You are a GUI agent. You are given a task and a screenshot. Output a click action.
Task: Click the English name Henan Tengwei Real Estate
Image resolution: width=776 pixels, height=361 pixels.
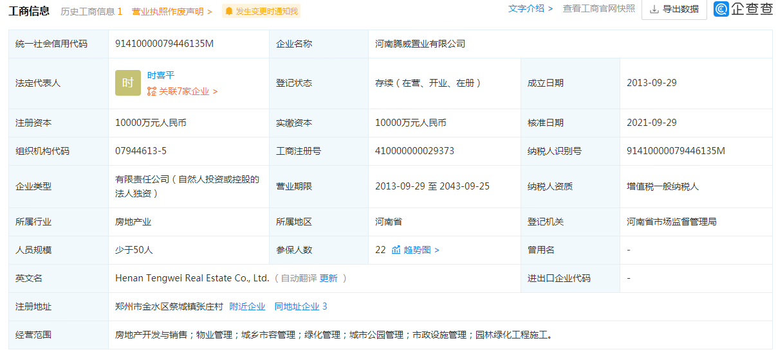coord(192,278)
